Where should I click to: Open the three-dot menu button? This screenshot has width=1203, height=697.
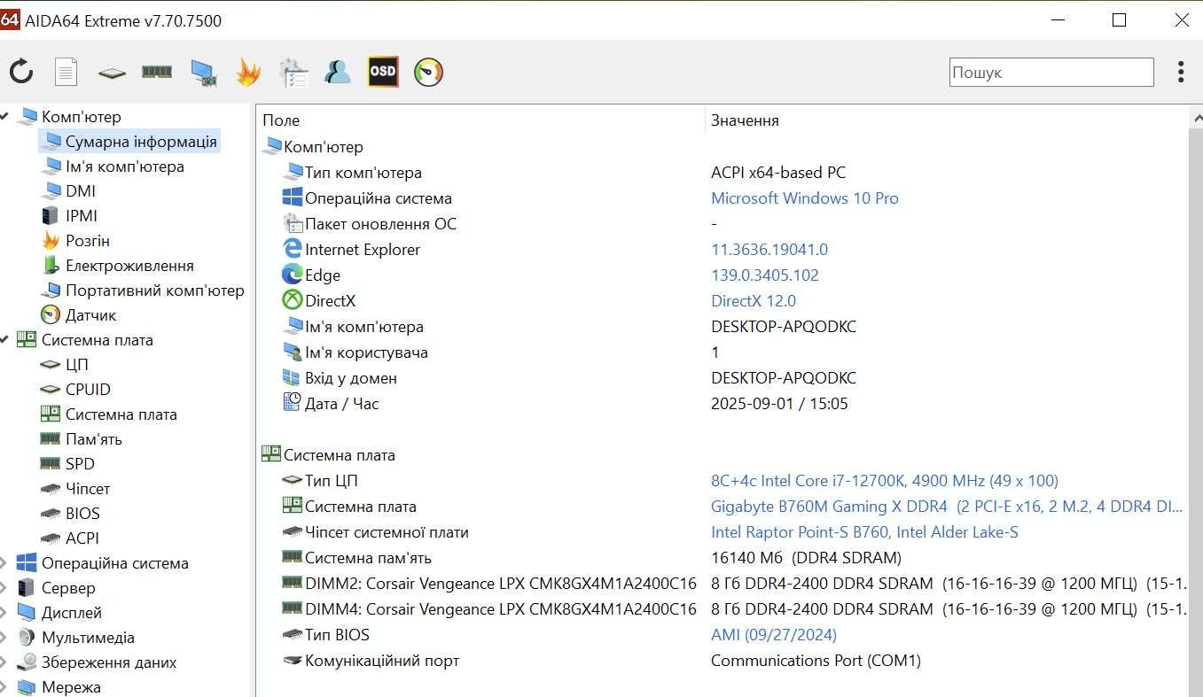coord(1180,72)
